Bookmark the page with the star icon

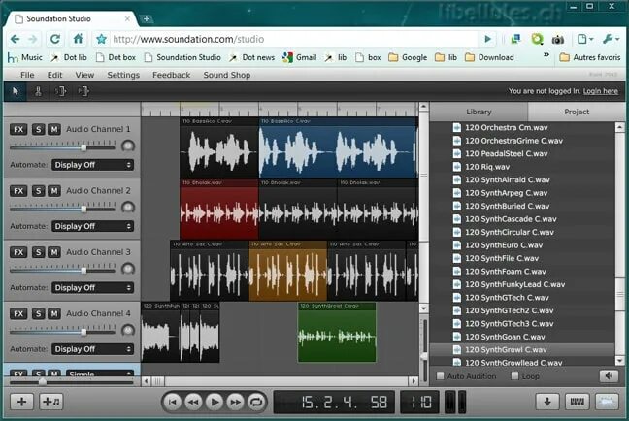[102, 39]
